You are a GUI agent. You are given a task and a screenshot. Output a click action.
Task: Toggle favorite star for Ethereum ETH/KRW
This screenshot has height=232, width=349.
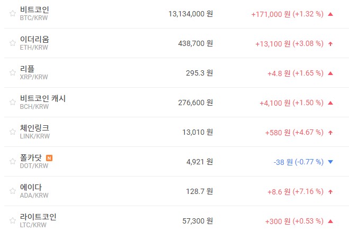click(x=12, y=43)
